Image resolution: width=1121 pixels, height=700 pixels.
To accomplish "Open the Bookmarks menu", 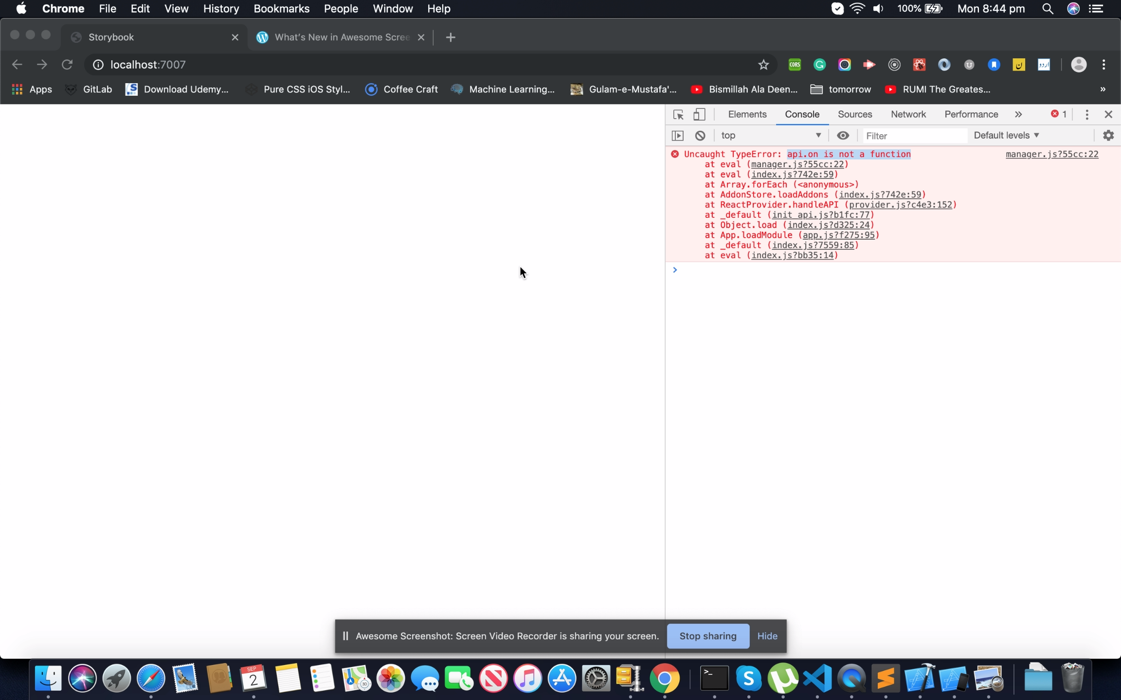I will 281,9.
